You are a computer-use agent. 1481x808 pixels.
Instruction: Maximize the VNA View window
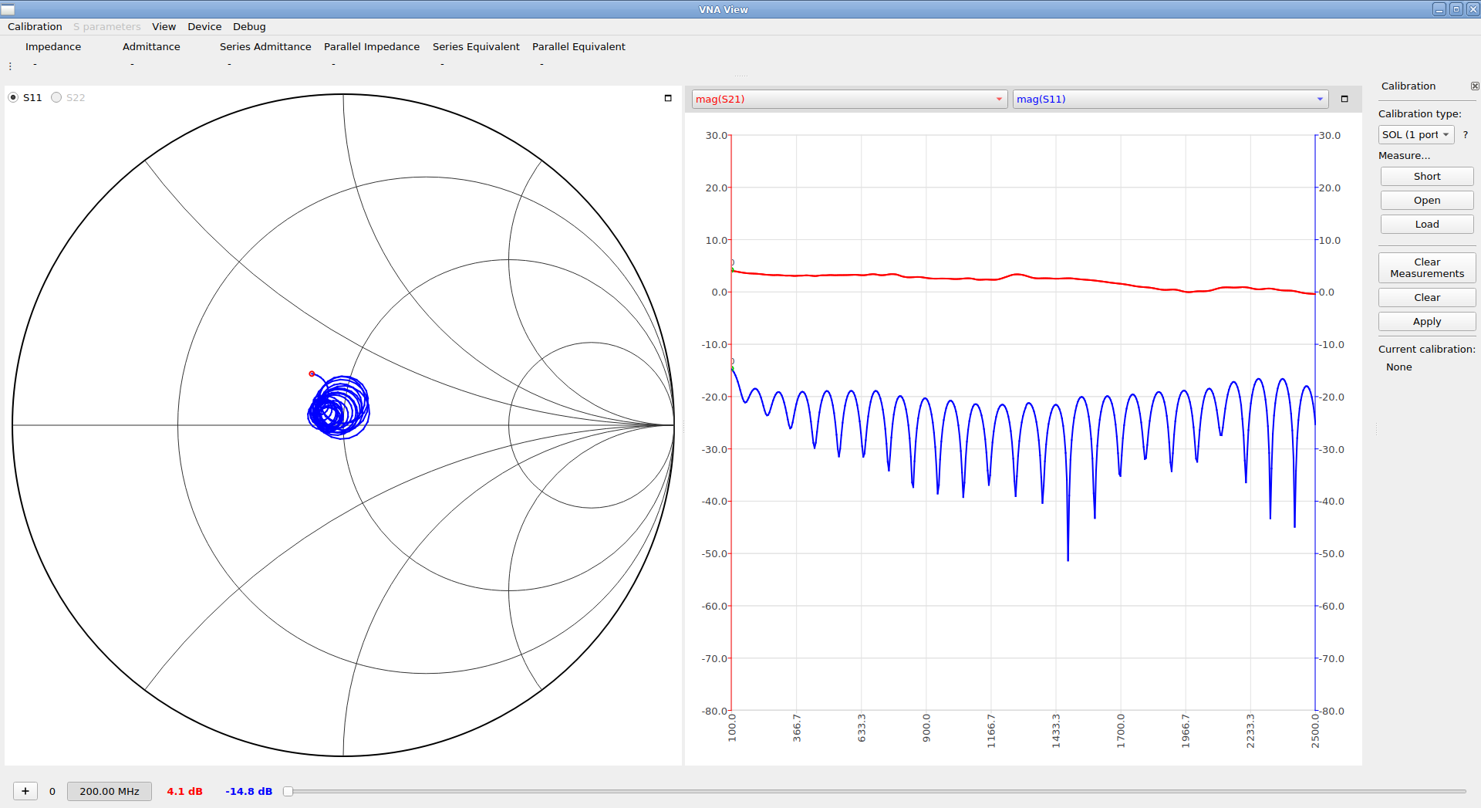(1456, 9)
